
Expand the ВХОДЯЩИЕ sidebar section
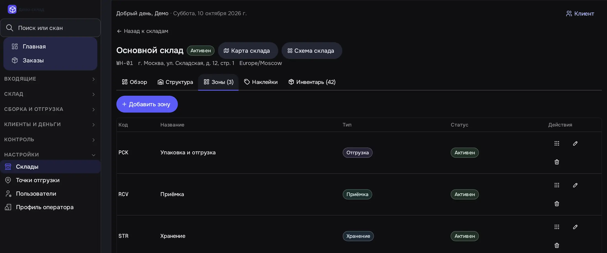tap(50, 79)
